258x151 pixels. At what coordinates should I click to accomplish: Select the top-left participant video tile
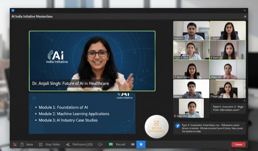191,30
